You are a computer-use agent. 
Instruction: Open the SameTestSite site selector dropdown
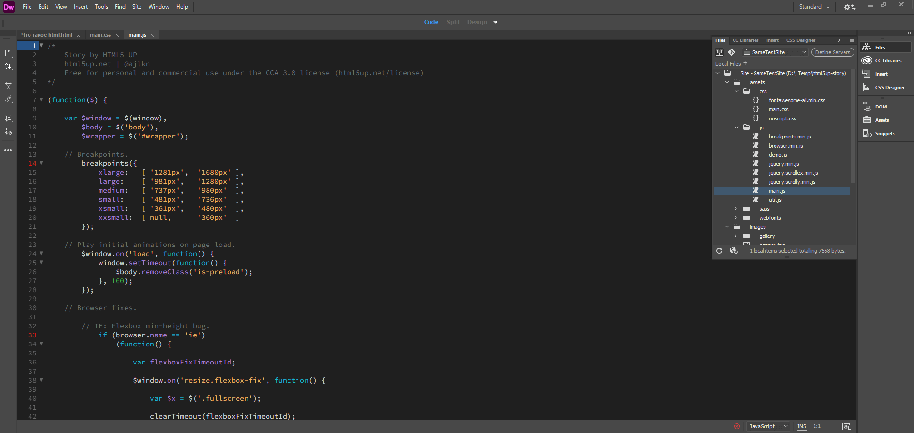point(775,52)
